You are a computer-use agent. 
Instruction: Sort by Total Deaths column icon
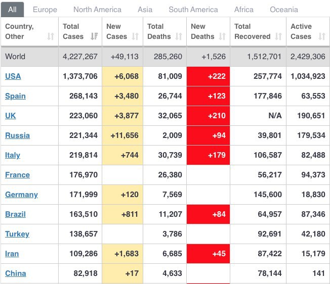(179, 36)
